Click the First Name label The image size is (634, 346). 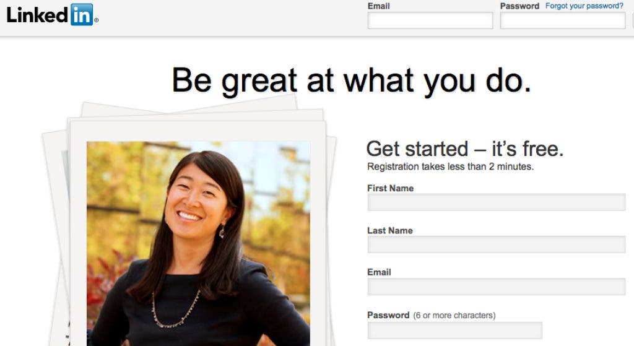pos(390,188)
